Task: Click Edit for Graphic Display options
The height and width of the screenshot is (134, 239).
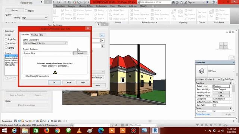Action: coord(221,96)
